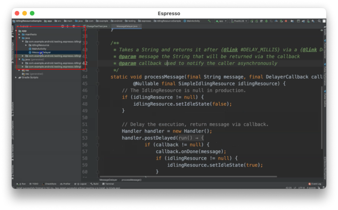Image resolution: width=338 pixels, height=210 pixels.
Task: Open the Favorites side tool window
Action: [13, 172]
